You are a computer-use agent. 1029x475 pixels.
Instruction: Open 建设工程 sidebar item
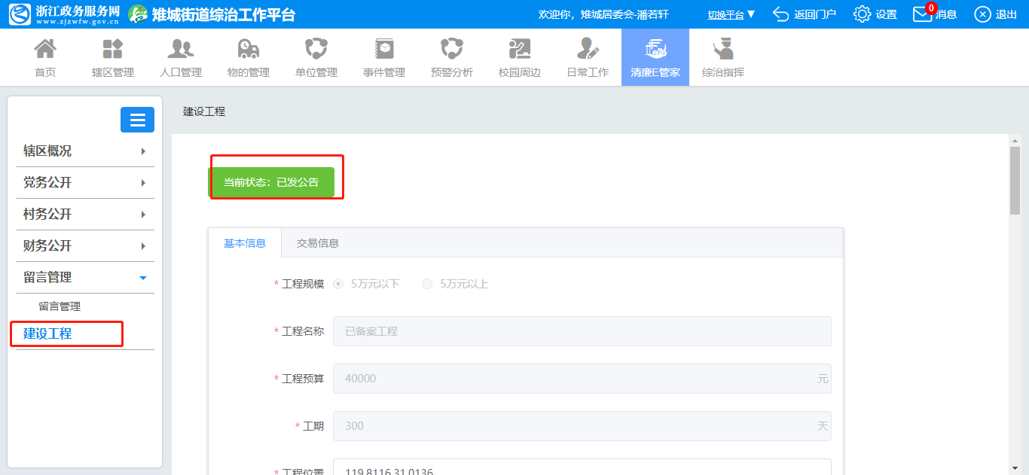pyautogui.click(x=47, y=333)
